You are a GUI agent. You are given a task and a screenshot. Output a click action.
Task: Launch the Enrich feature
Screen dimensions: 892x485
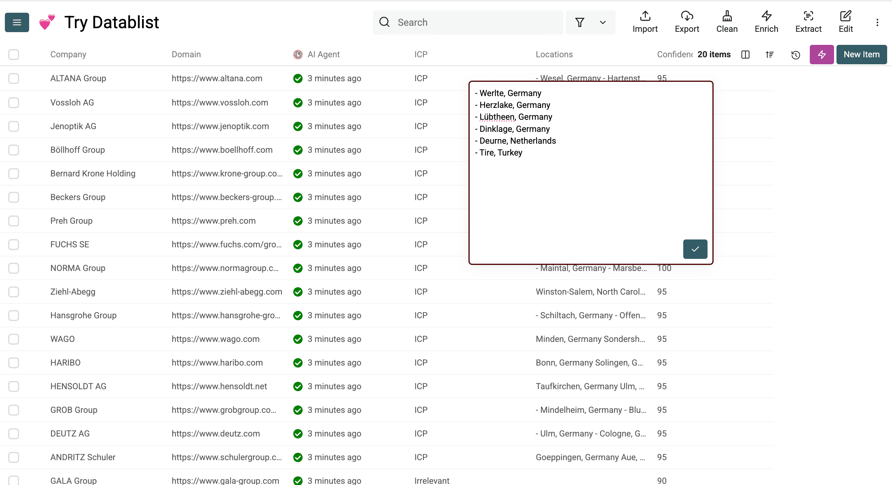[766, 22]
